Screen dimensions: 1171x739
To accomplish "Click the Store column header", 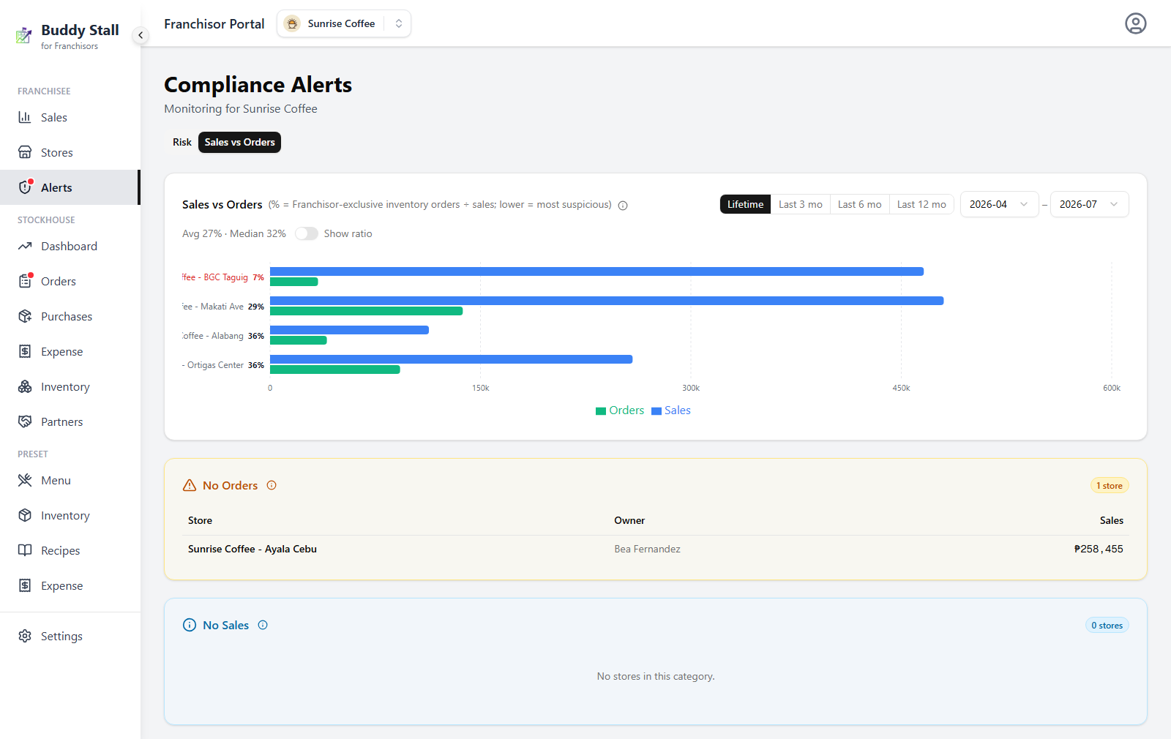I will coord(200,520).
